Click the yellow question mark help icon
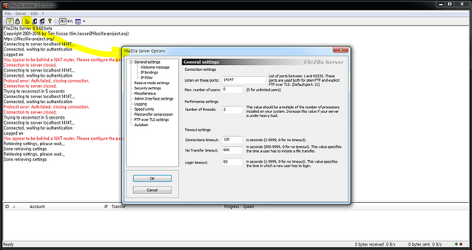472x250 pixels. coord(50,22)
